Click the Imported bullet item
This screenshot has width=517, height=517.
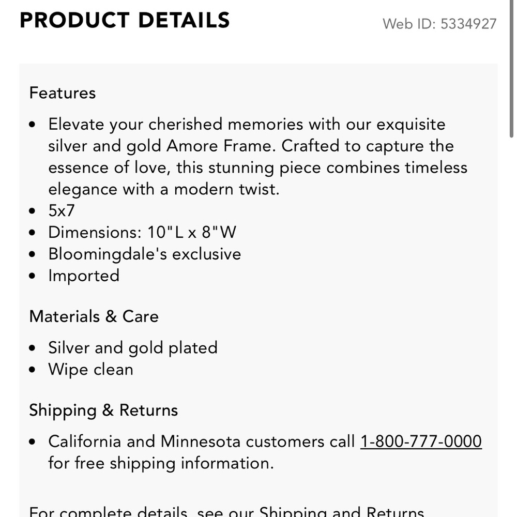point(84,276)
